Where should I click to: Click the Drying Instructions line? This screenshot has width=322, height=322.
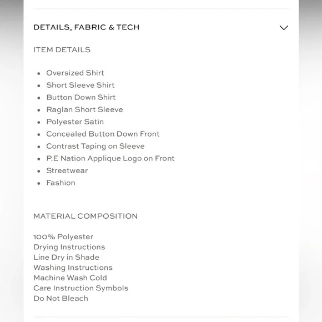tap(69, 247)
